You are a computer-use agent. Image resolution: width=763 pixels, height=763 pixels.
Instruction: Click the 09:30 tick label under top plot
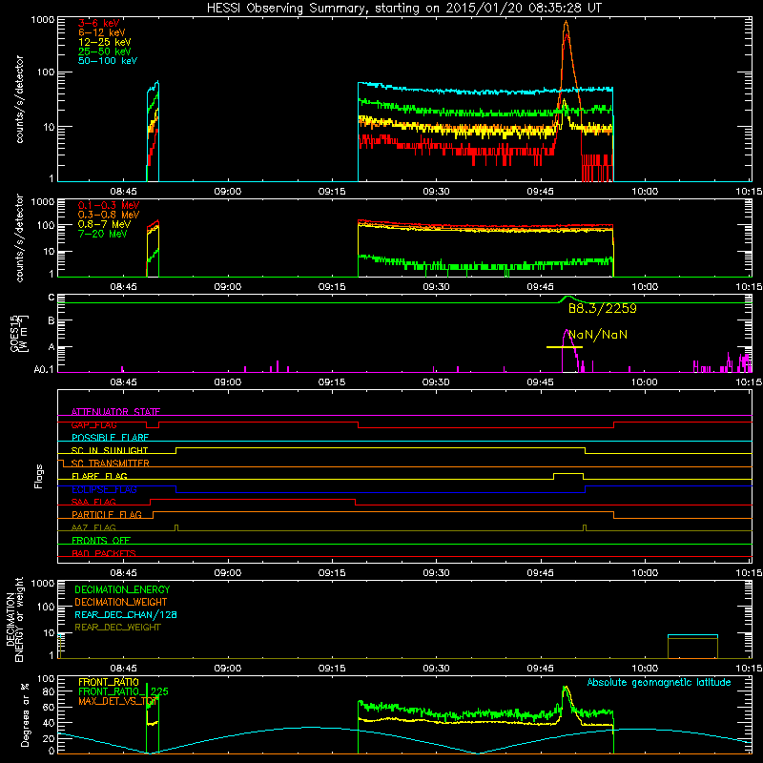[436, 192]
